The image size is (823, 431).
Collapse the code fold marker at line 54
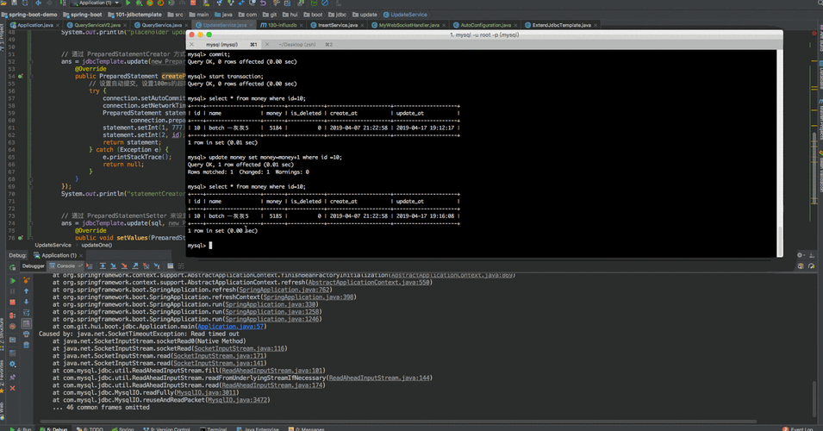click(30, 76)
